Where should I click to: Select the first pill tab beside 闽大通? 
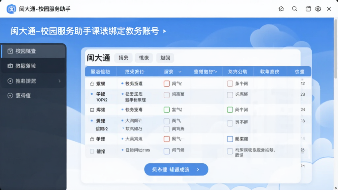123,58
